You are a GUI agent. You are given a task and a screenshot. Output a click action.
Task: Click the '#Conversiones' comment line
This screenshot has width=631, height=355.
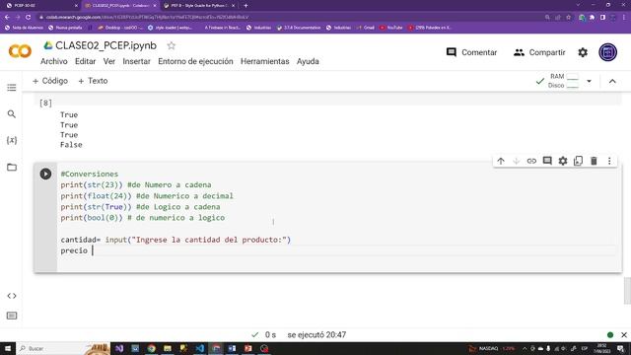[90, 174]
